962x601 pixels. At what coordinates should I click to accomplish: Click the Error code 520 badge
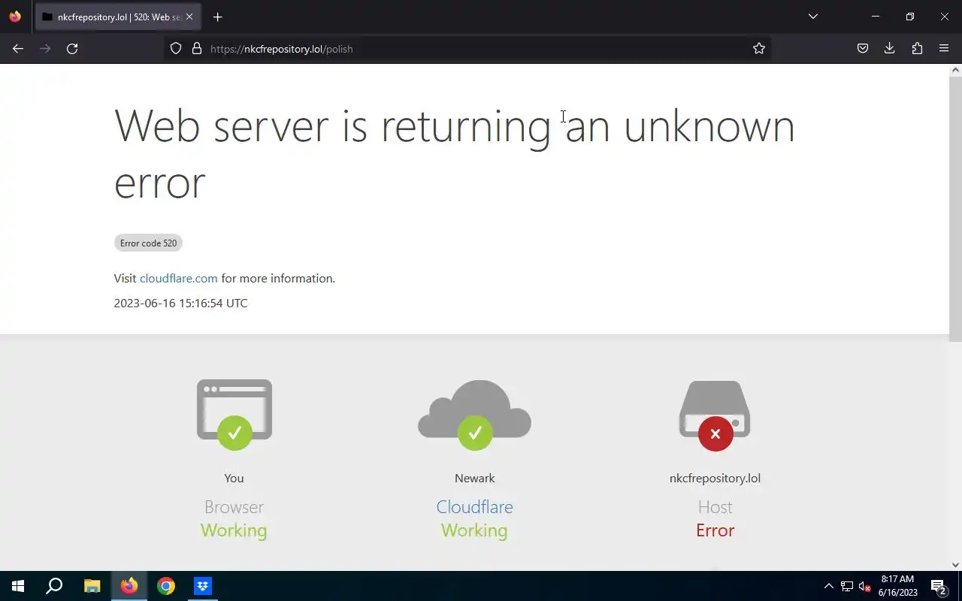point(148,243)
